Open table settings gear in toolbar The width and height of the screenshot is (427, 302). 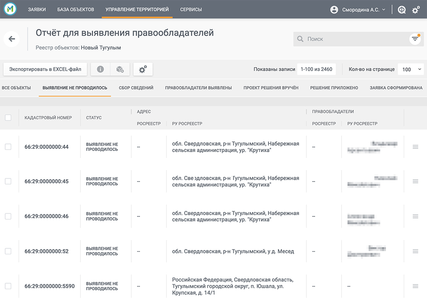coord(143,69)
